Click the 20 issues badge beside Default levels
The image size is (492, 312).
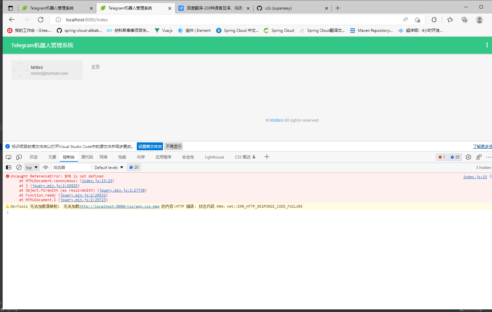[x=134, y=167]
